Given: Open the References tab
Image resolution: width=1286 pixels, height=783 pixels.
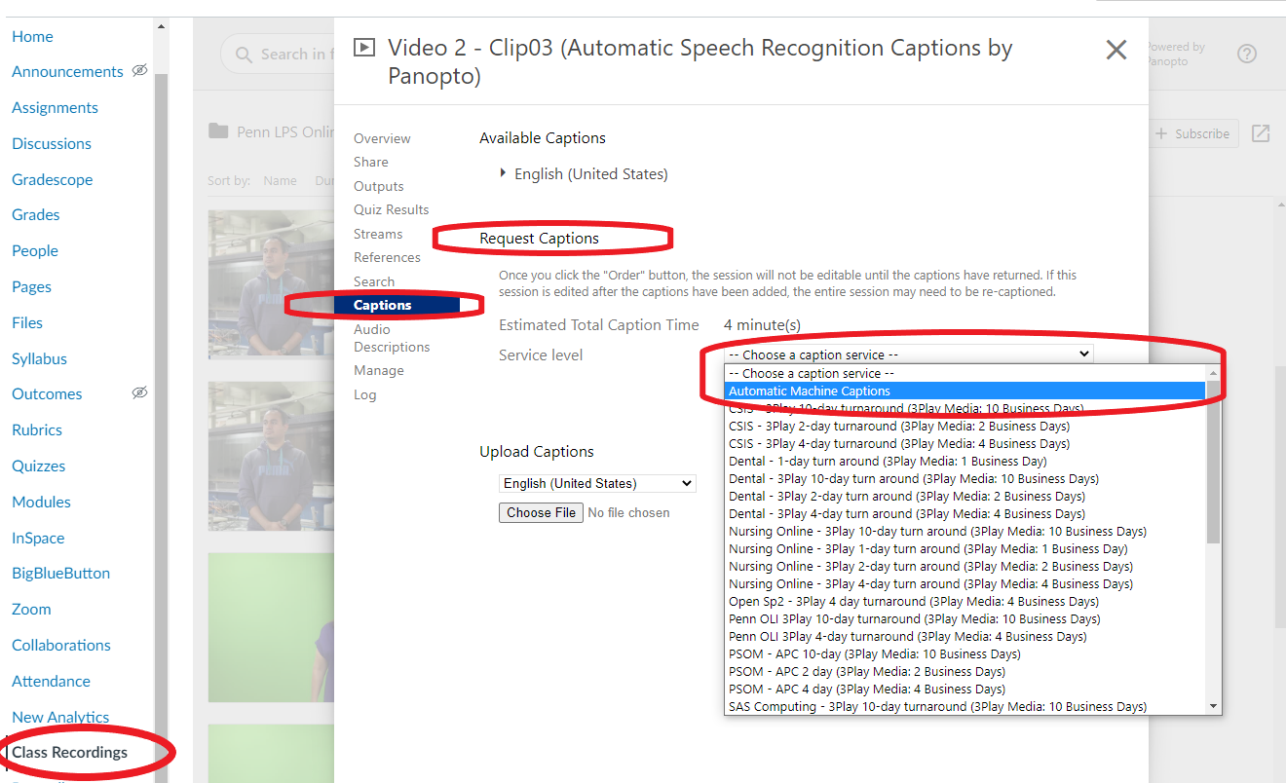Looking at the screenshot, I should (387, 257).
